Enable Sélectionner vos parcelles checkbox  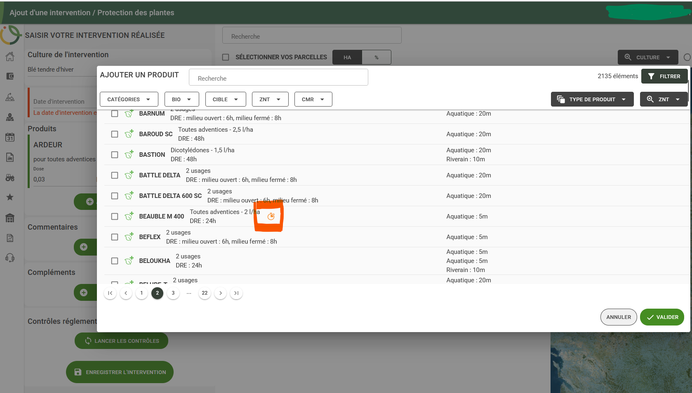(x=226, y=57)
